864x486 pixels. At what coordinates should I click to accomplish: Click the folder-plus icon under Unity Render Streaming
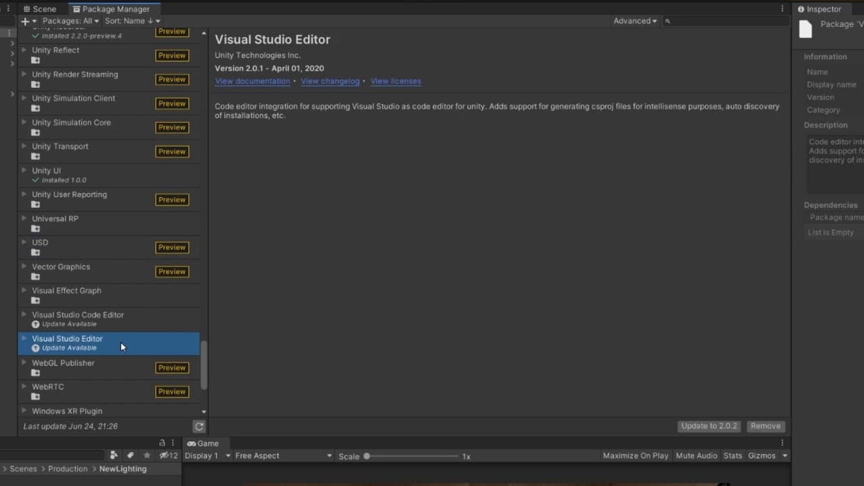pos(36,84)
